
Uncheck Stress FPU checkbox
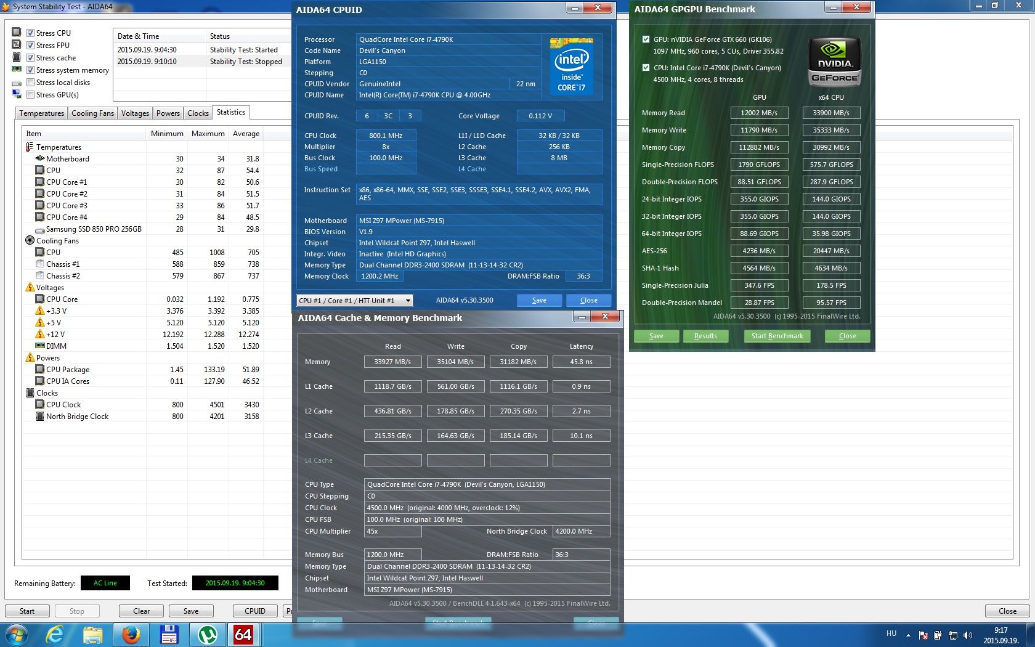point(30,46)
